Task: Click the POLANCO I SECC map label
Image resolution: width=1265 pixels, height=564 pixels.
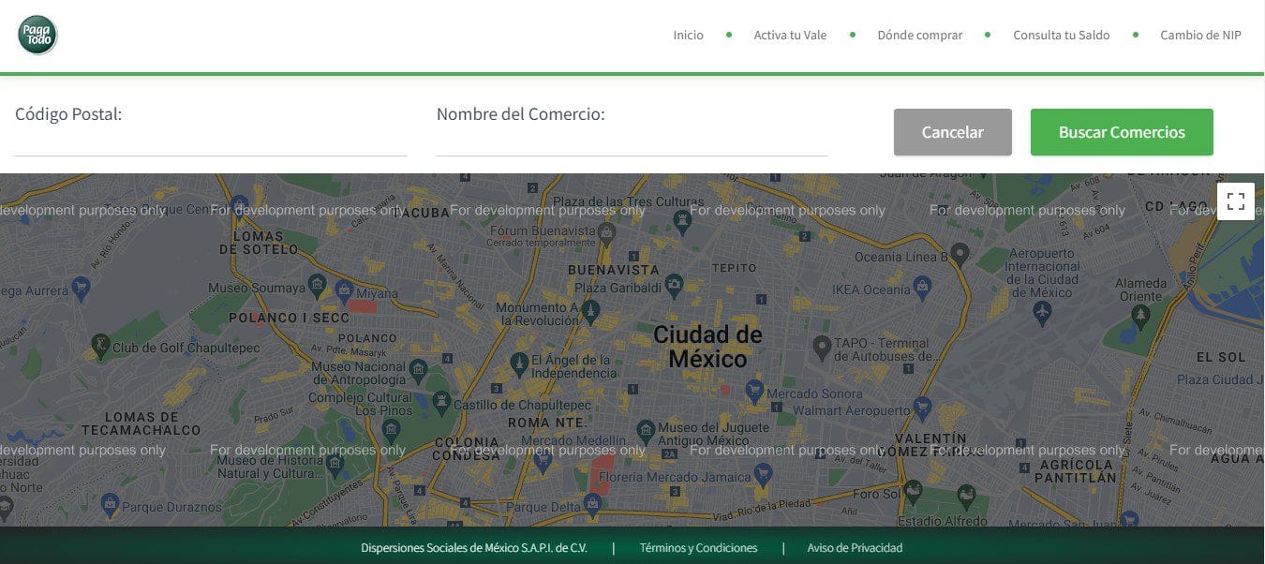Action: pyautogui.click(x=289, y=318)
